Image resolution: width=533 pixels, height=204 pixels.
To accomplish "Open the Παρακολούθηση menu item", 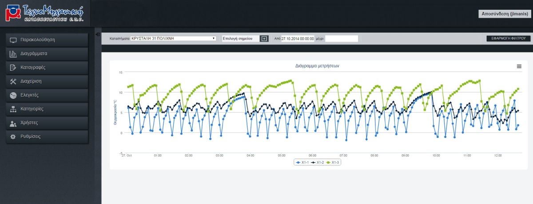I will [x=46, y=40].
